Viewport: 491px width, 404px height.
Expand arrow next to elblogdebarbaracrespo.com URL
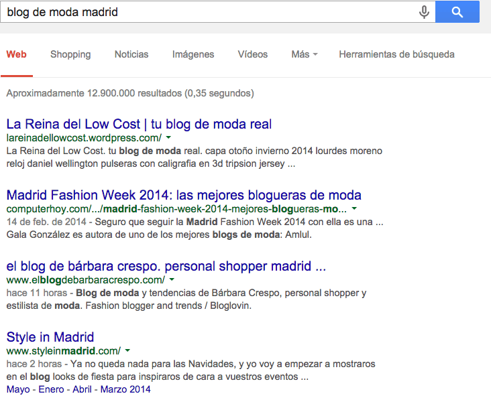click(172, 280)
